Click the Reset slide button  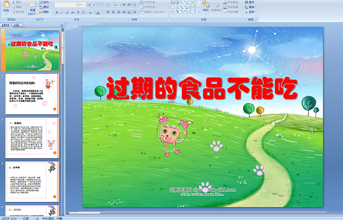coord(44,7)
